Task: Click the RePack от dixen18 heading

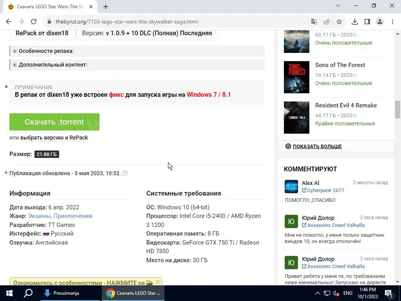Action: pos(42,33)
